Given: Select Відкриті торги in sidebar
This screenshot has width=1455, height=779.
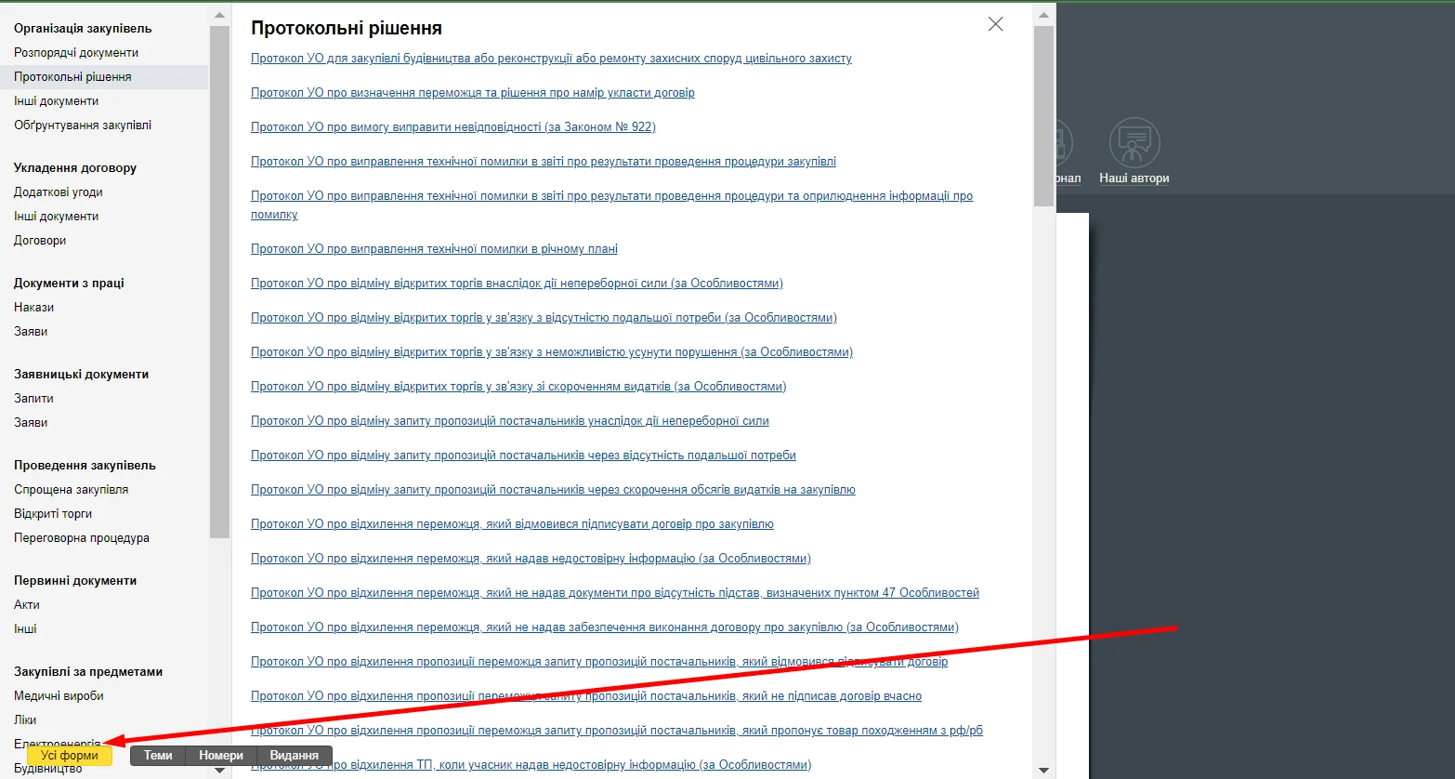Looking at the screenshot, I should (53, 514).
